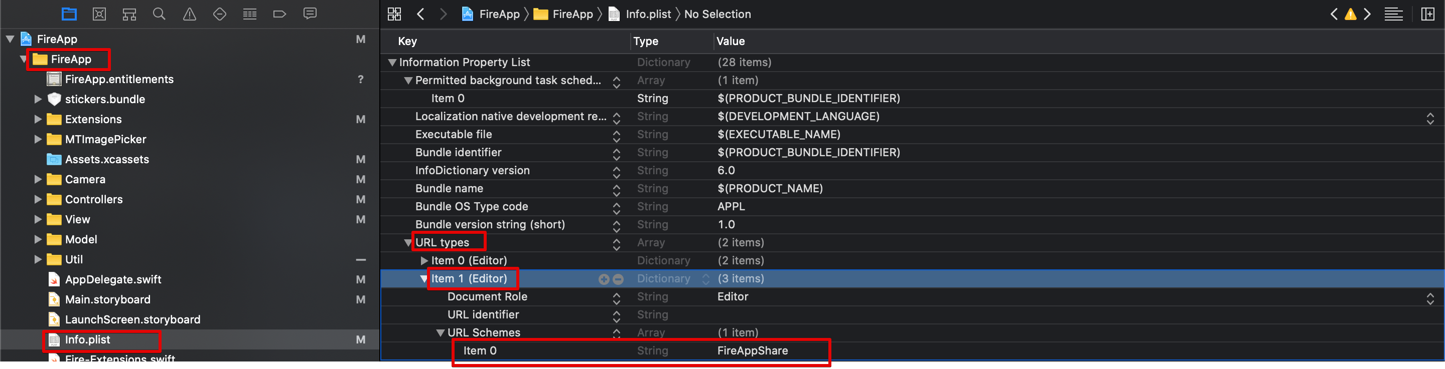This screenshot has width=1445, height=369.
Task: Collapse the URL types array
Action: point(408,243)
